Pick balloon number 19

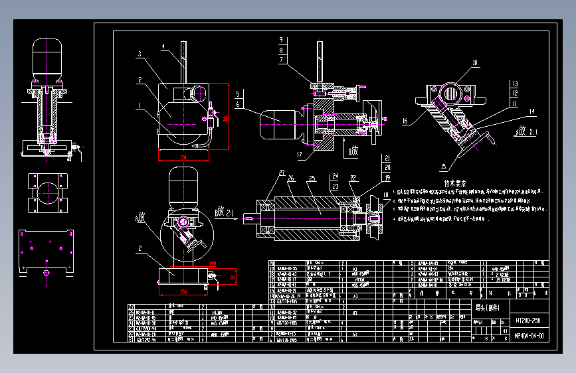387,178
